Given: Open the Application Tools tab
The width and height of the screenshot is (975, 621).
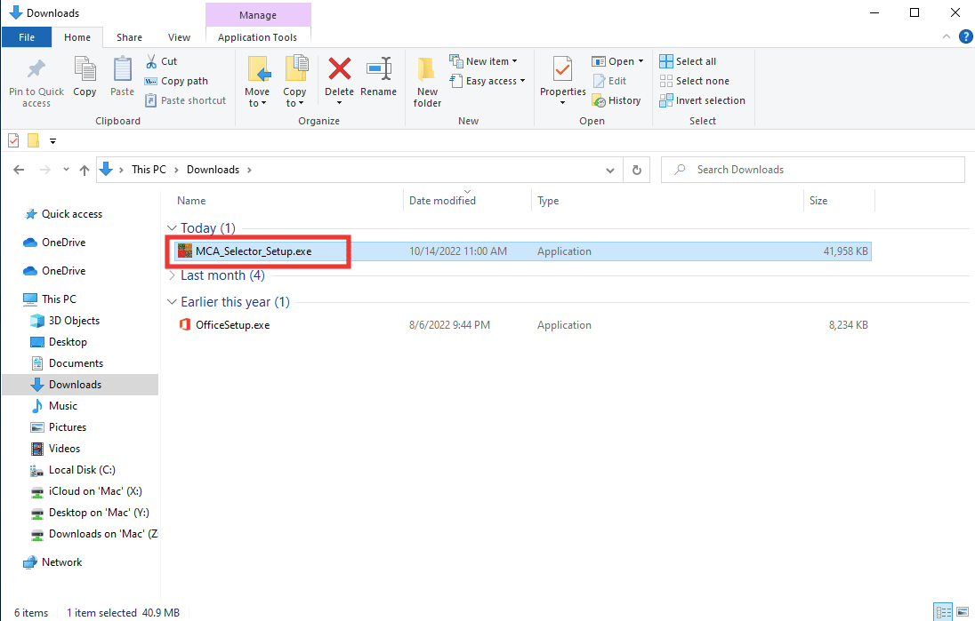Looking at the screenshot, I should tap(257, 37).
